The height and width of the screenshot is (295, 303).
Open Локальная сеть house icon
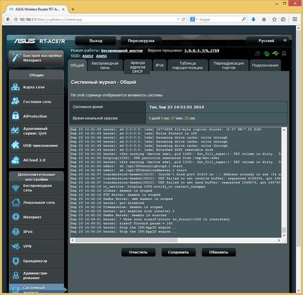click(16, 202)
